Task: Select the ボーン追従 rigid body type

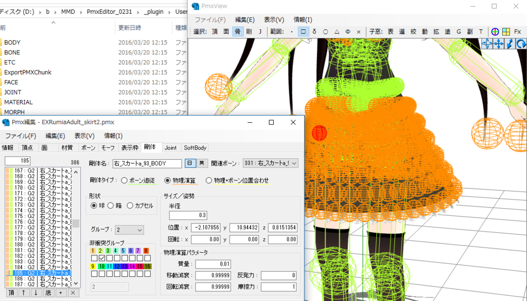Action: (x=125, y=180)
